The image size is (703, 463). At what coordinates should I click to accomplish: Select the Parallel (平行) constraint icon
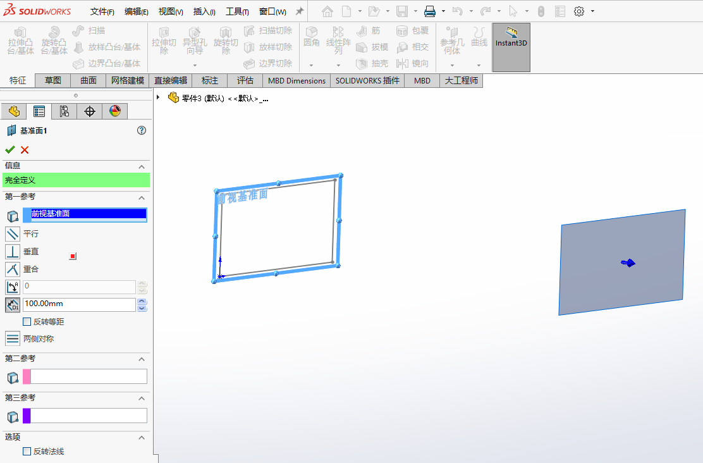pyautogui.click(x=13, y=234)
